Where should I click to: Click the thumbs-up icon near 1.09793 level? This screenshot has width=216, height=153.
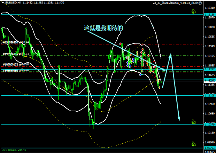(x=194, y=143)
